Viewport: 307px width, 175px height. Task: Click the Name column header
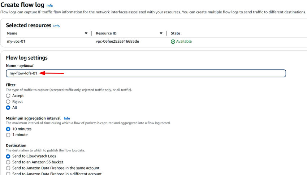point(12,33)
